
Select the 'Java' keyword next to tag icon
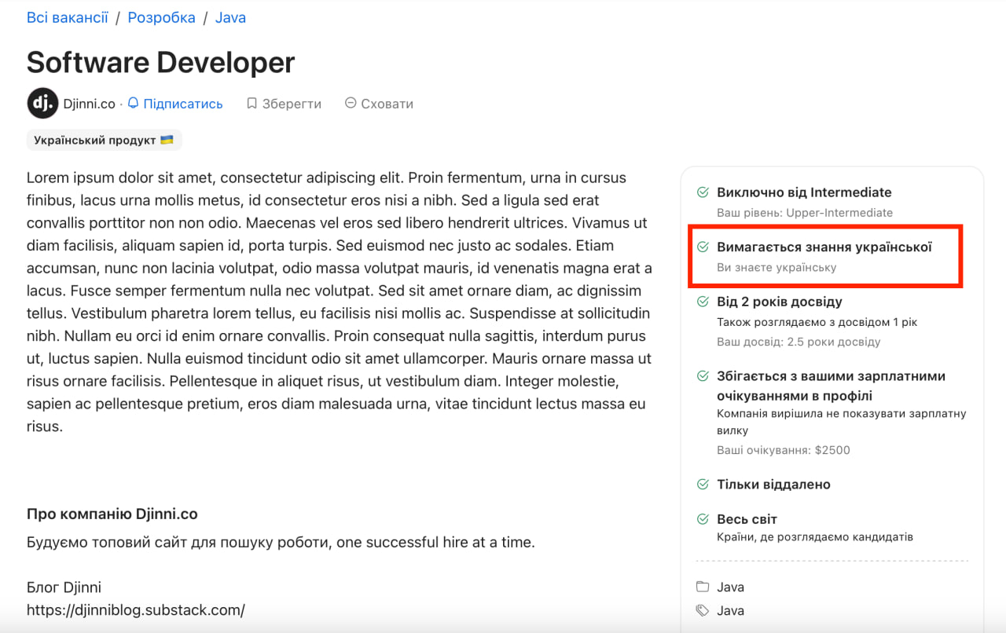[731, 610]
